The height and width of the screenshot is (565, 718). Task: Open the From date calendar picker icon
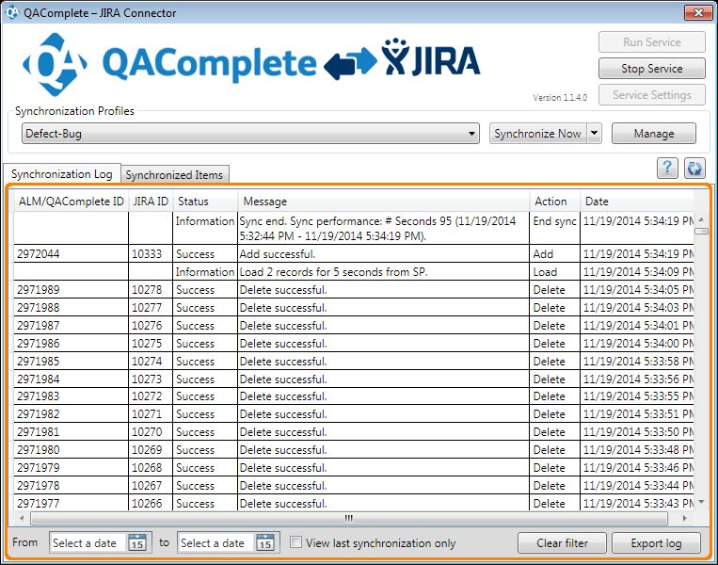pos(136,542)
